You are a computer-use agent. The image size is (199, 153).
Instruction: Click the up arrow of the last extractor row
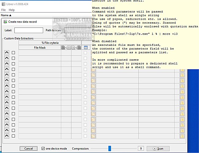[6, 136]
